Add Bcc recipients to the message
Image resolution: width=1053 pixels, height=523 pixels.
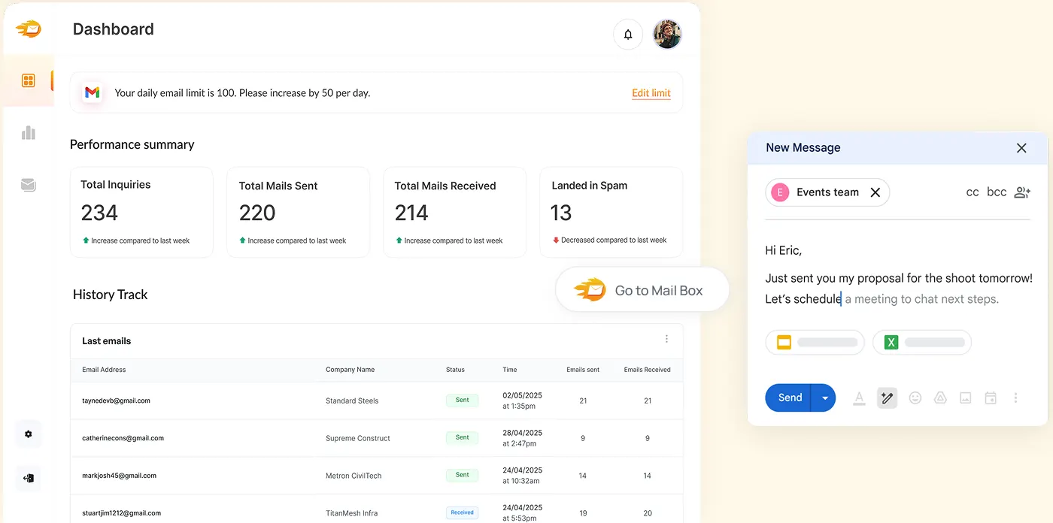pos(996,192)
